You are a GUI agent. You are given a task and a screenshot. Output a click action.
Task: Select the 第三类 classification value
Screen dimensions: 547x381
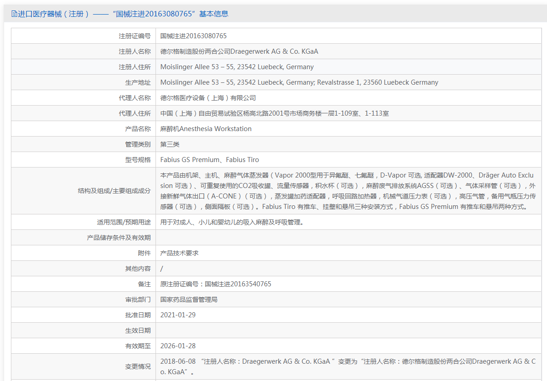(170, 144)
